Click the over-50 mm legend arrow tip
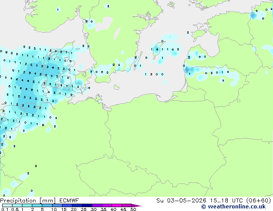The image size is (273, 211). click(x=136, y=206)
